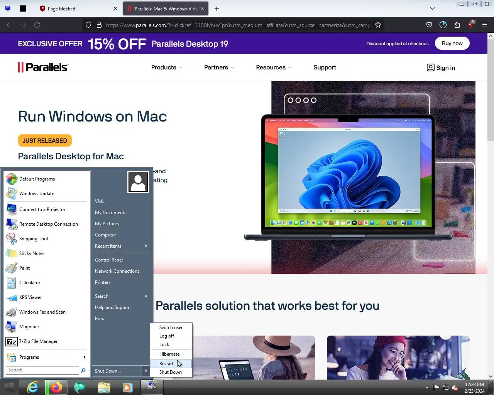
Task: Switch to the Page blocked tab
Action: pyautogui.click(x=79, y=8)
